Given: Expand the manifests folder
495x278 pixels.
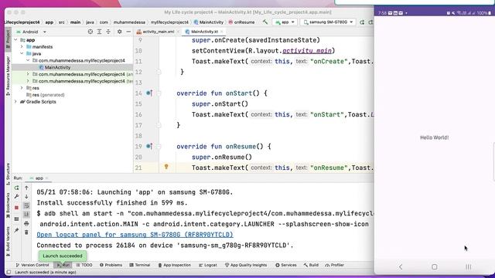Looking at the screenshot, I should coord(22,46).
